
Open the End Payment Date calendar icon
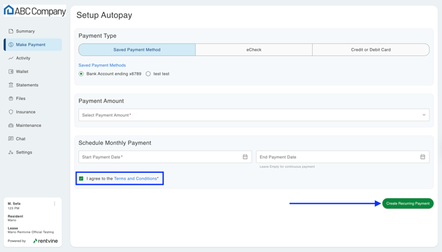point(423,157)
